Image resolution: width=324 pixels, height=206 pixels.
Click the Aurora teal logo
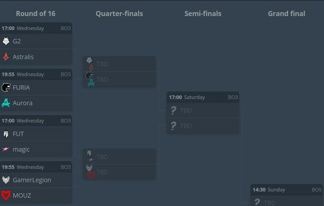6,103
